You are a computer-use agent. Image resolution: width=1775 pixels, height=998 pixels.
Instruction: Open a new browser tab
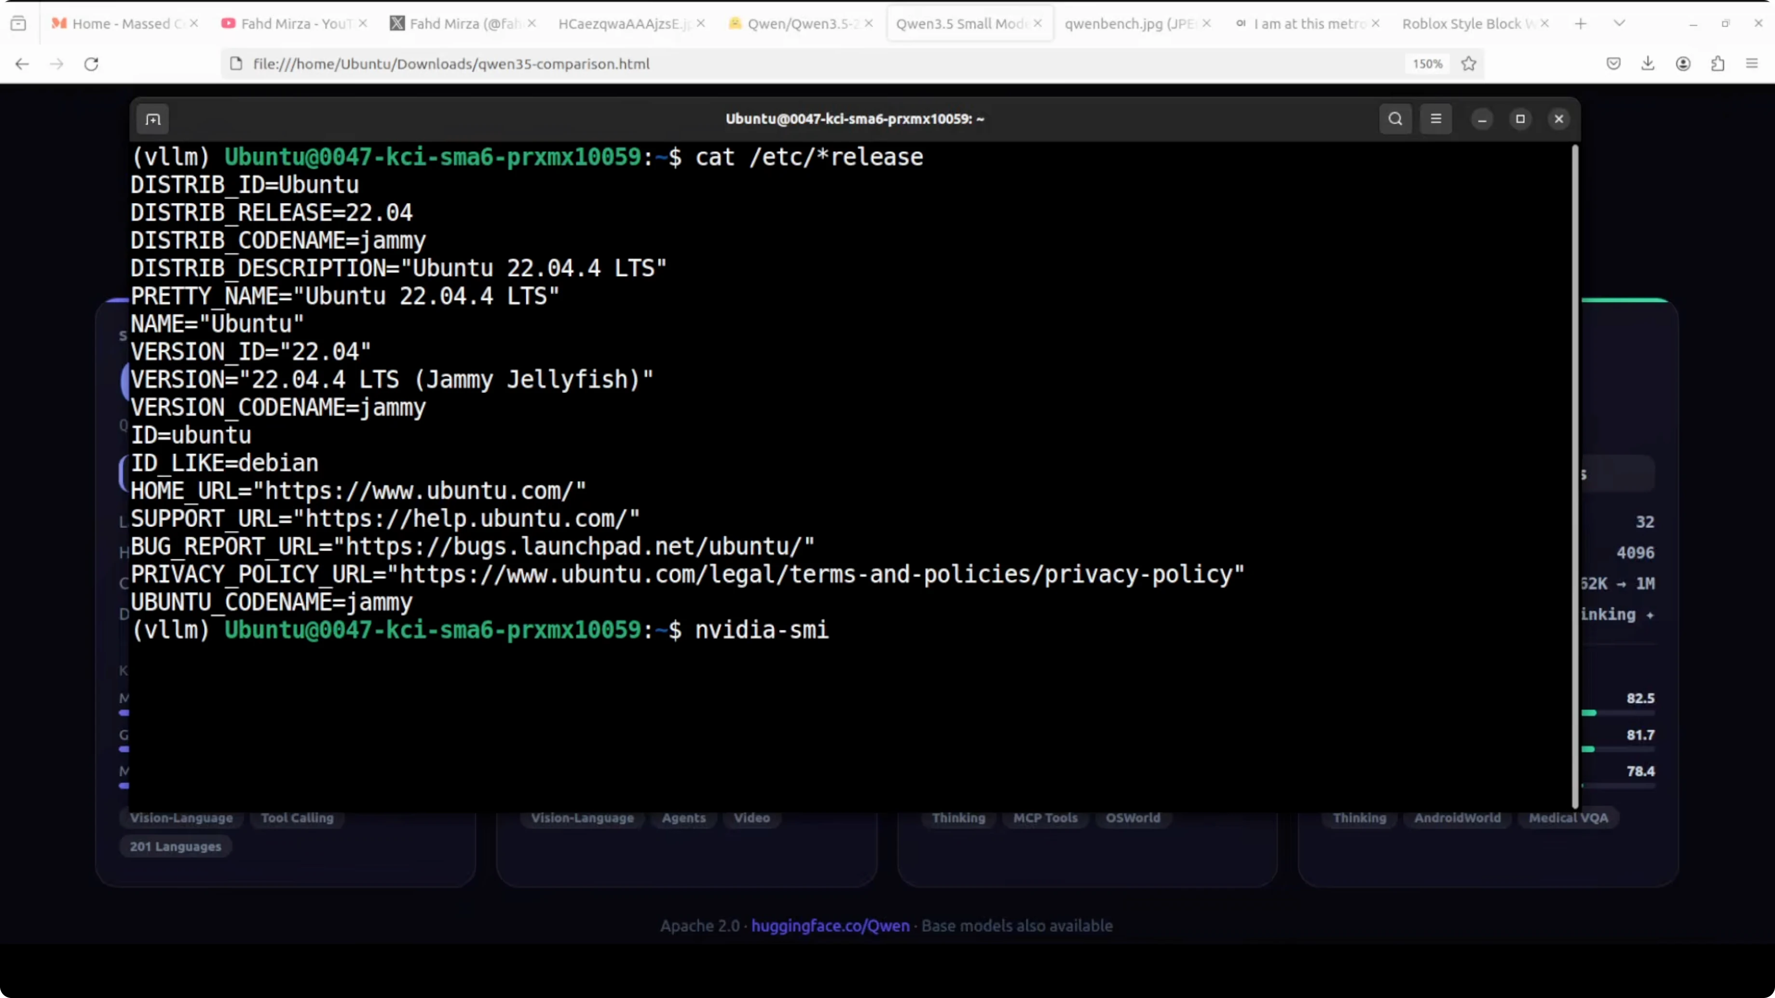click(1581, 24)
